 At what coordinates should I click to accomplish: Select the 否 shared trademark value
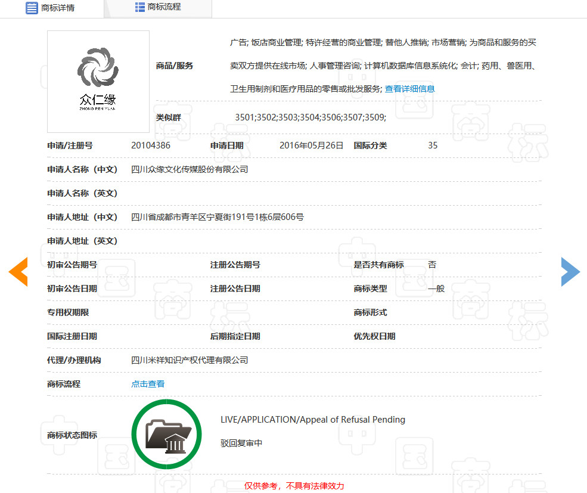pos(432,265)
